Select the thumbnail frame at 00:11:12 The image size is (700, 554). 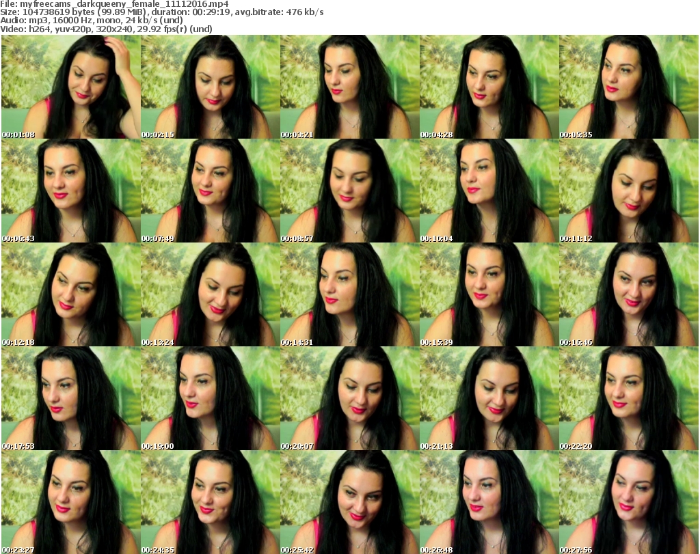(x=629, y=191)
